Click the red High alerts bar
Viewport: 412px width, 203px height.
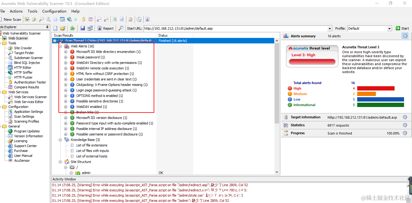pos(376,88)
